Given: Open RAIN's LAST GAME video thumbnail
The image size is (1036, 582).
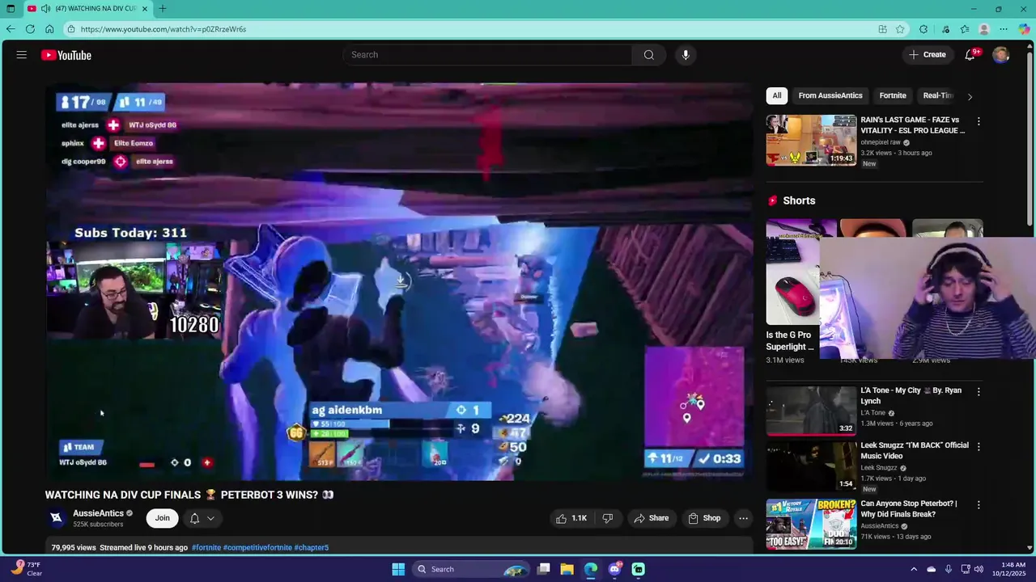Looking at the screenshot, I should tap(811, 141).
